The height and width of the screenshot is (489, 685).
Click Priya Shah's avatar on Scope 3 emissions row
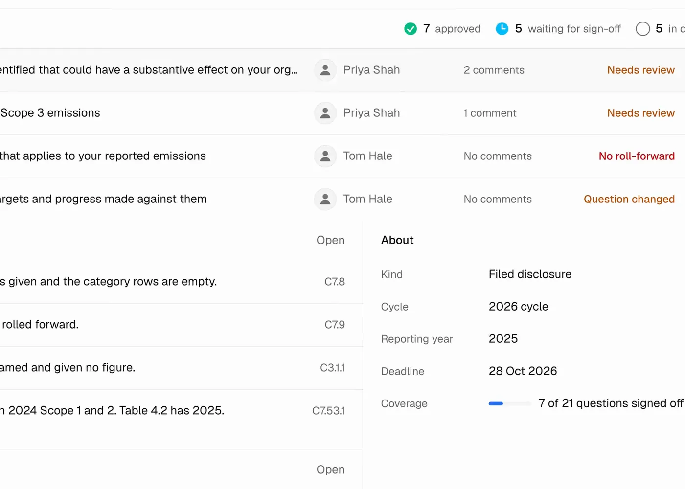(325, 113)
